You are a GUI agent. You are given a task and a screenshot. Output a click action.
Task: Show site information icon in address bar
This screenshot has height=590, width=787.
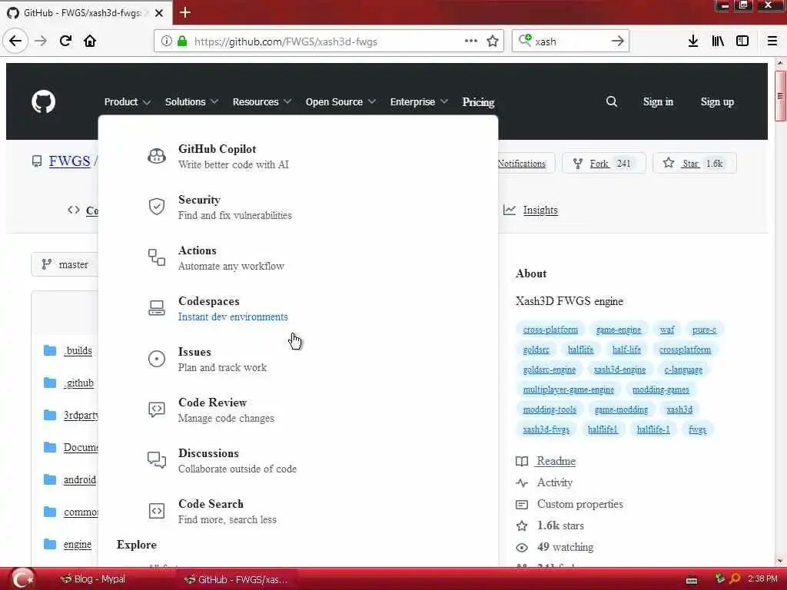coord(166,41)
